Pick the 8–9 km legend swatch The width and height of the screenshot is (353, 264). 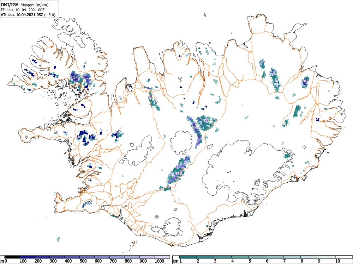(x=309, y=257)
